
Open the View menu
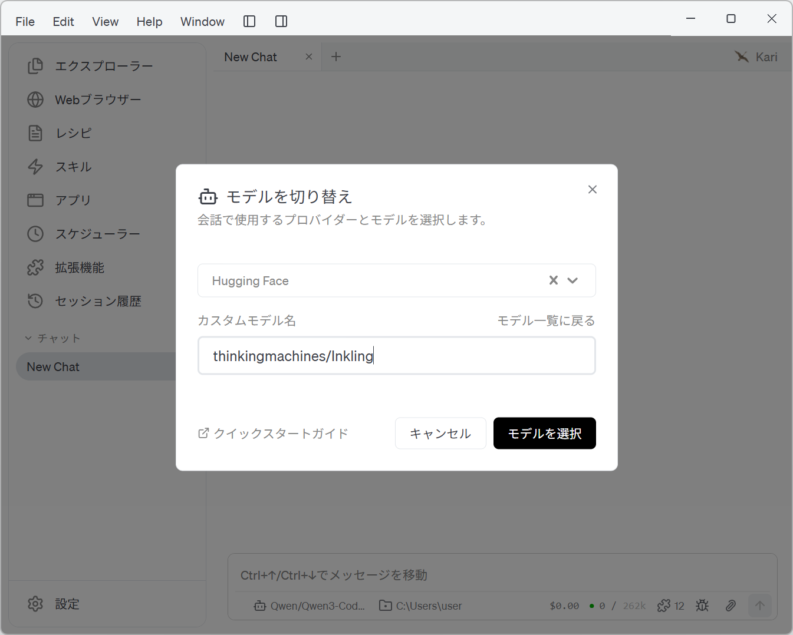pos(106,22)
